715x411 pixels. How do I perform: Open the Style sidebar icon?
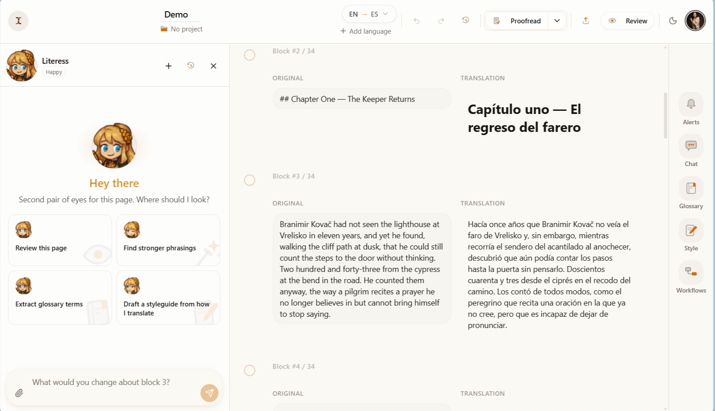[691, 230]
